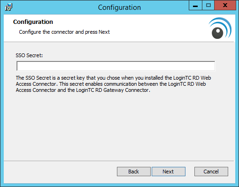Return to the previous step with Back
239x187 pixels.
(x=134, y=172)
